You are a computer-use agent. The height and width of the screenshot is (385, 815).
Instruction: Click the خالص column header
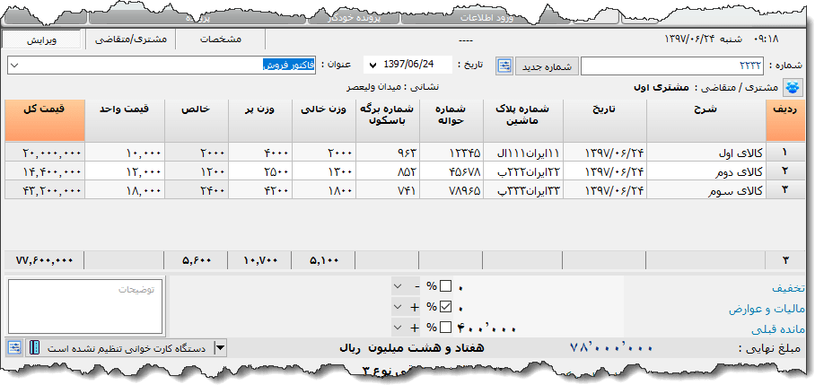196,120
